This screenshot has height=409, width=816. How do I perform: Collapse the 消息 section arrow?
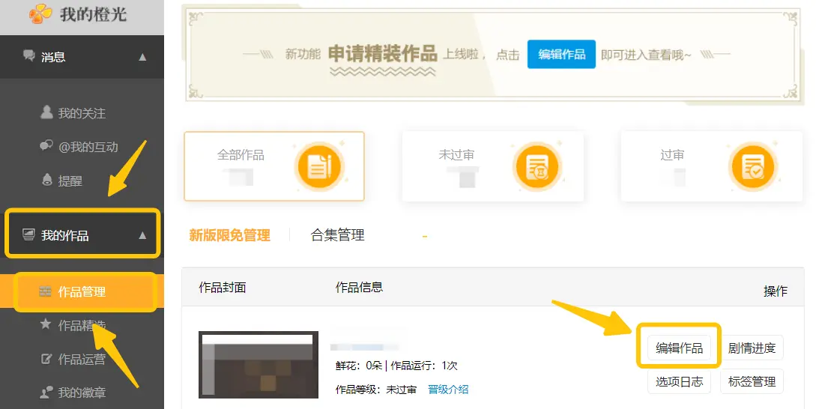[x=142, y=57]
